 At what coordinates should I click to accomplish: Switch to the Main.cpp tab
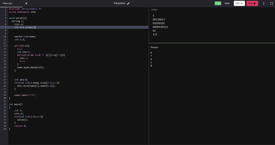8,3
